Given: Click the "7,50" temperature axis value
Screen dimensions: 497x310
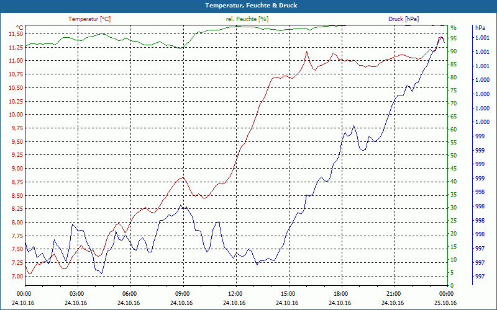Looking at the screenshot, I should (x=17, y=249).
